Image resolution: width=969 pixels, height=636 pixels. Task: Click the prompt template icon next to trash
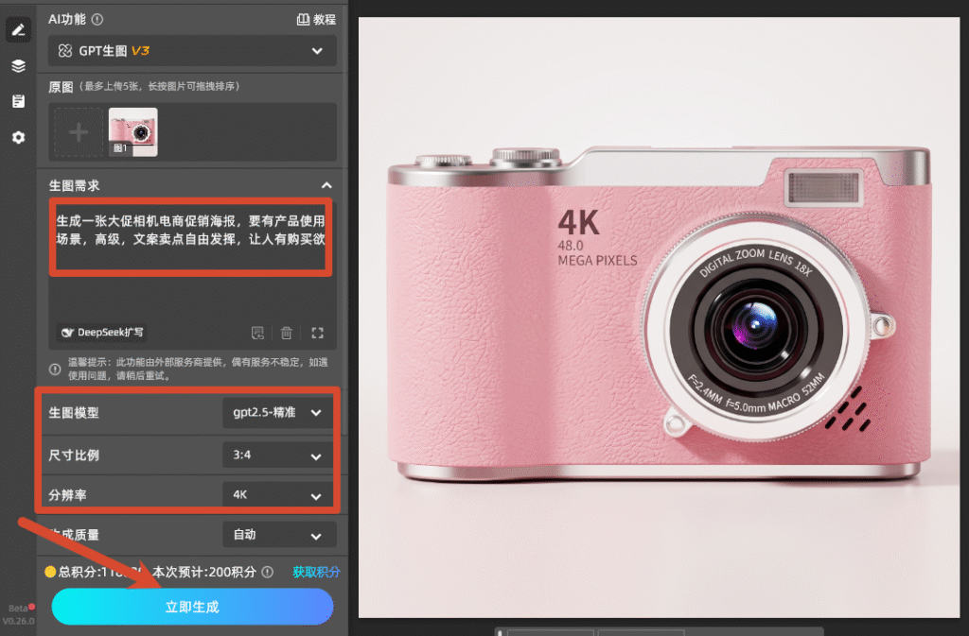tap(257, 333)
